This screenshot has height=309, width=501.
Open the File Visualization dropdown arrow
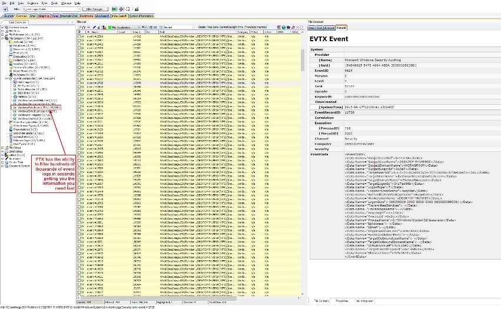tap(139, 28)
